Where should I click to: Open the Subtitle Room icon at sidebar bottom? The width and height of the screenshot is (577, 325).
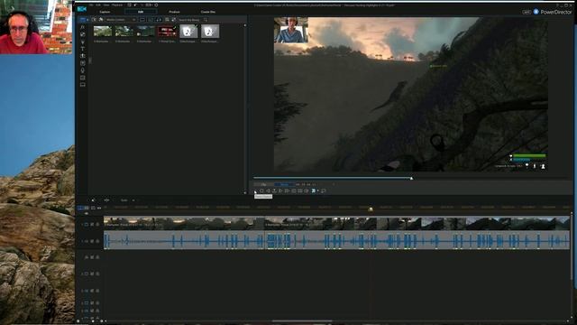(82, 84)
